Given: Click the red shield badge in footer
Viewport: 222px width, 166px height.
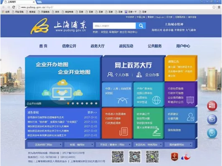Looking at the screenshot, I should click(174, 156).
